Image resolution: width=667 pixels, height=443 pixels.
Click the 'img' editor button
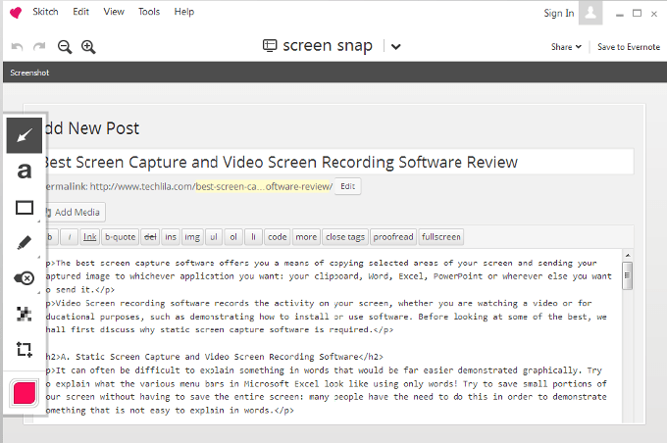coord(192,237)
